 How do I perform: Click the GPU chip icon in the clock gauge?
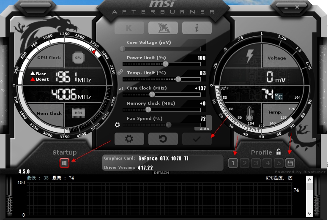78,58
